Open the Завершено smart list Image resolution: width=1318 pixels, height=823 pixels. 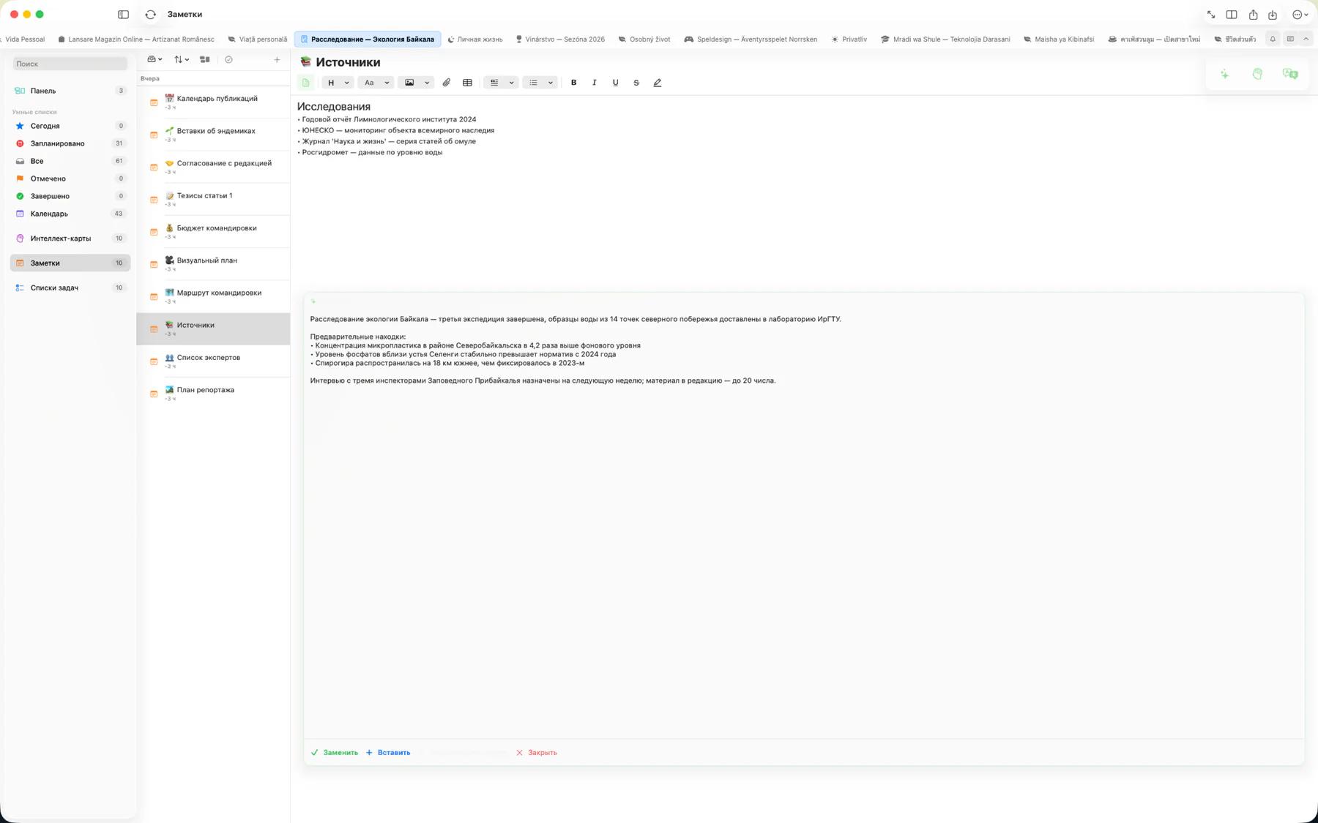coord(70,196)
